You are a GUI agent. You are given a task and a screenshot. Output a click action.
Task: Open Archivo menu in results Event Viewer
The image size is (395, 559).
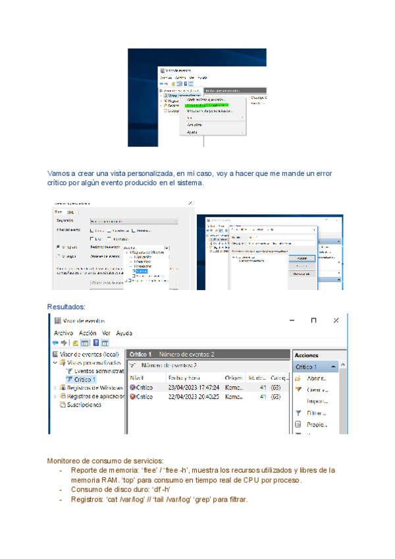click(63, 333)
